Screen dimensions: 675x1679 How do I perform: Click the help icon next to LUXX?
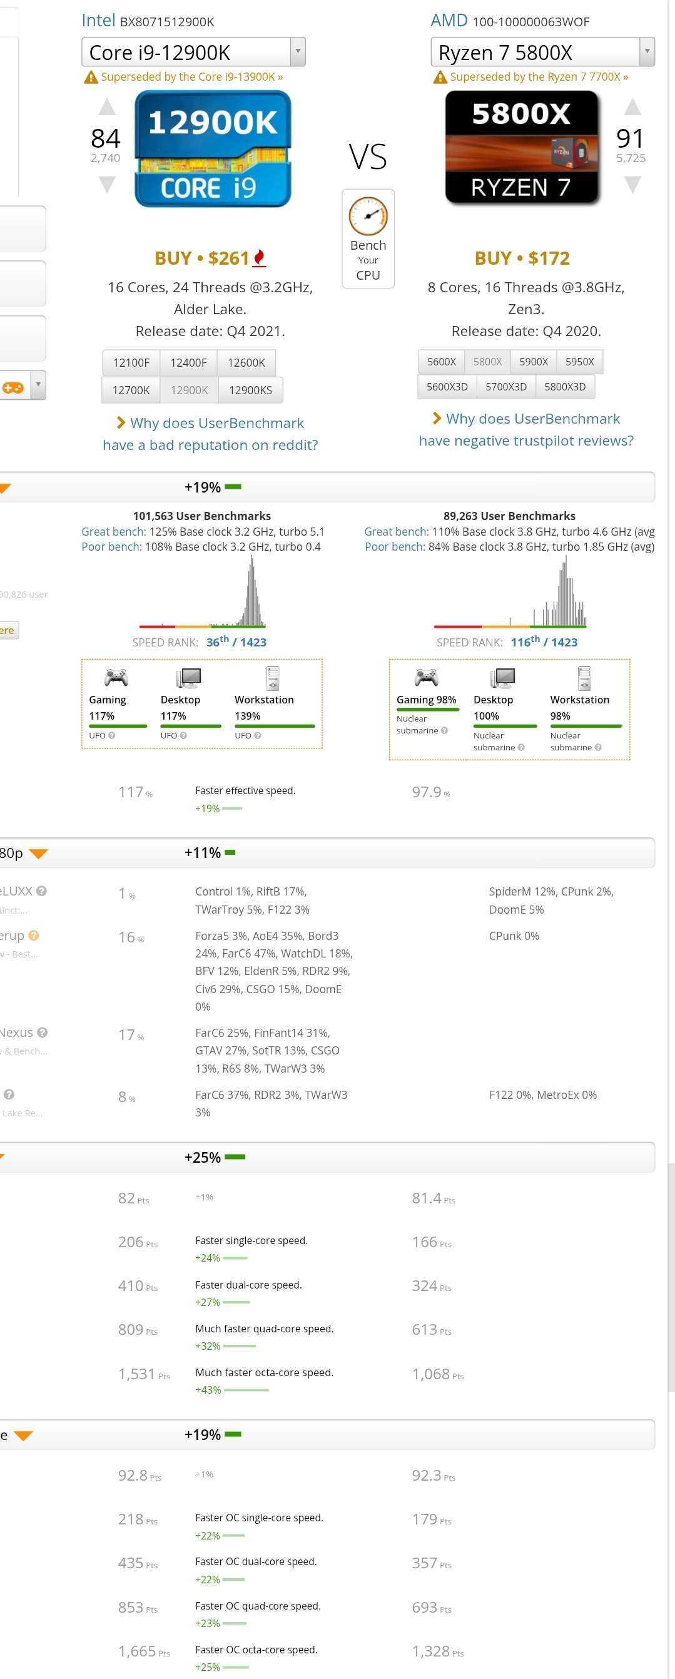pyautogui.click(x=42, y=891)
